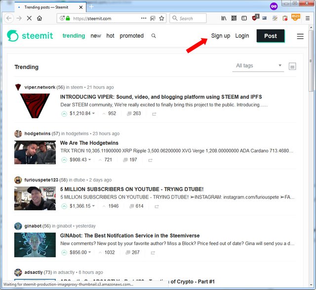Click the QR code extension icon

click(234, 18)
